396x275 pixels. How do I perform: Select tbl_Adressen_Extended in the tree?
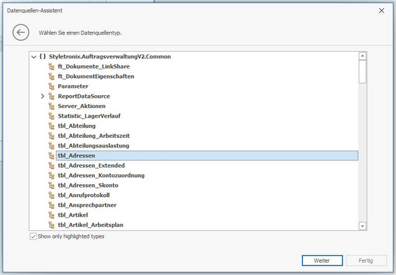click(91, 166)
